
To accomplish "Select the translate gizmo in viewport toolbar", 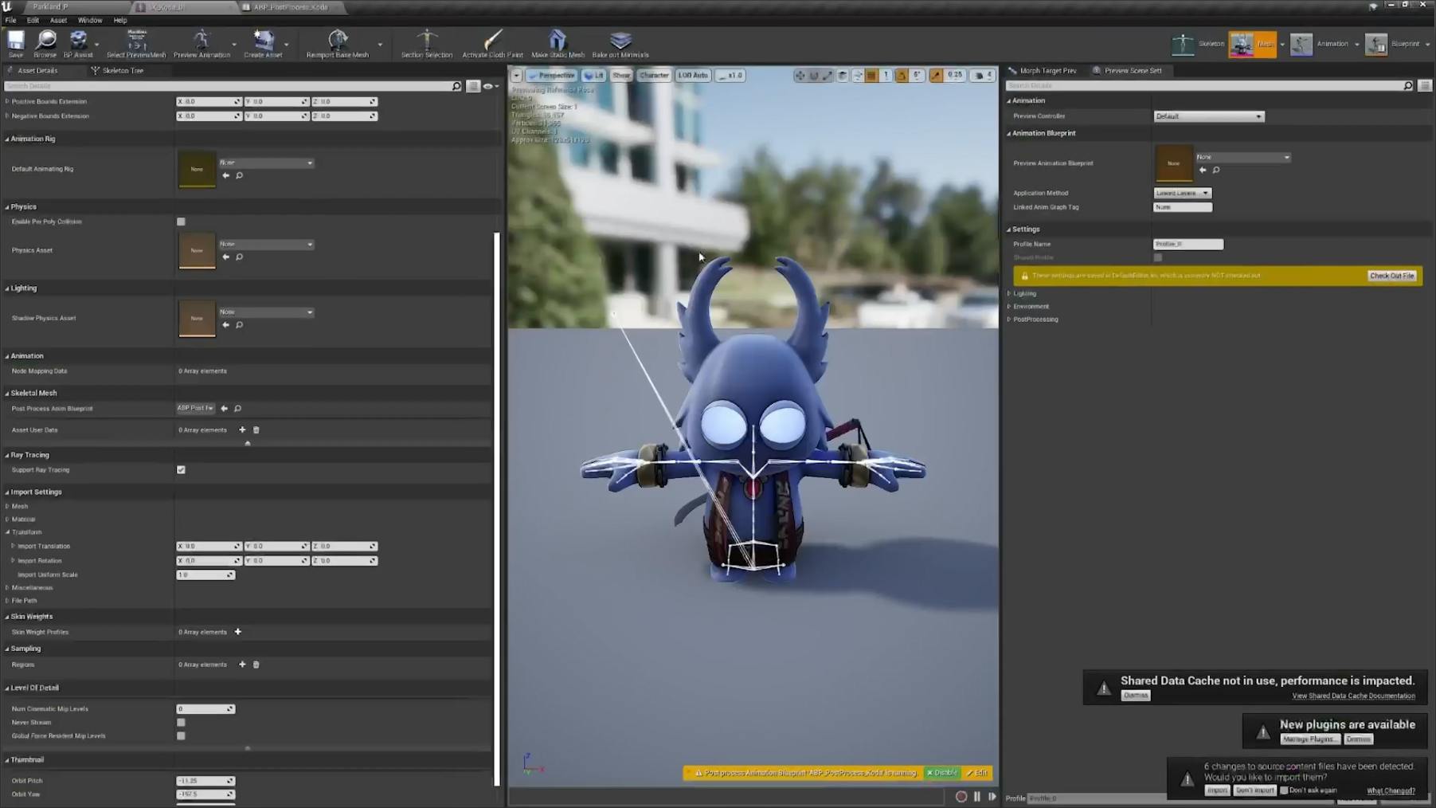I will point(800,75).
